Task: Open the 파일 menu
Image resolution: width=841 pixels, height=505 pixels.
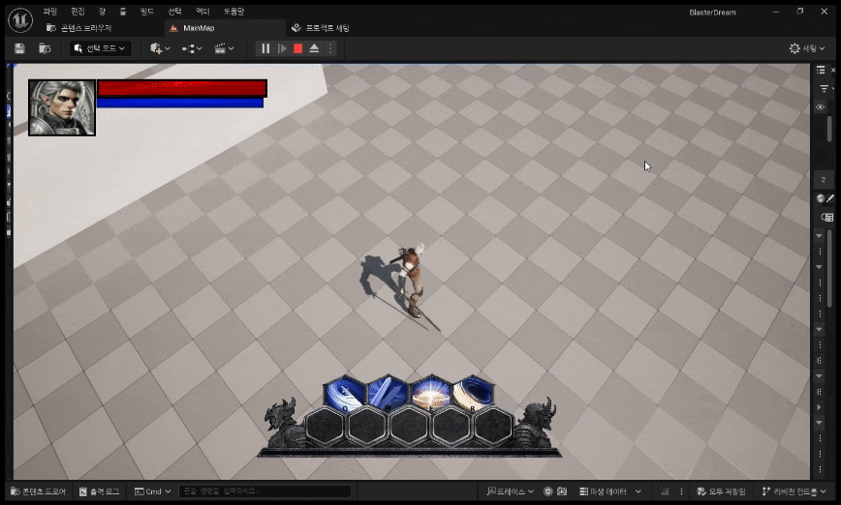Action: 49,12
